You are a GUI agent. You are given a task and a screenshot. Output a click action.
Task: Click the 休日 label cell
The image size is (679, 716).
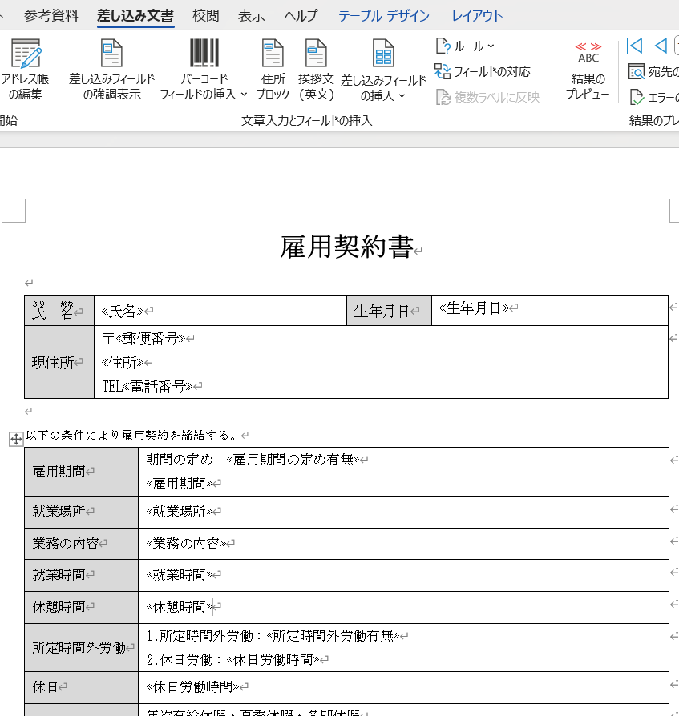click(x=81, y=687)
